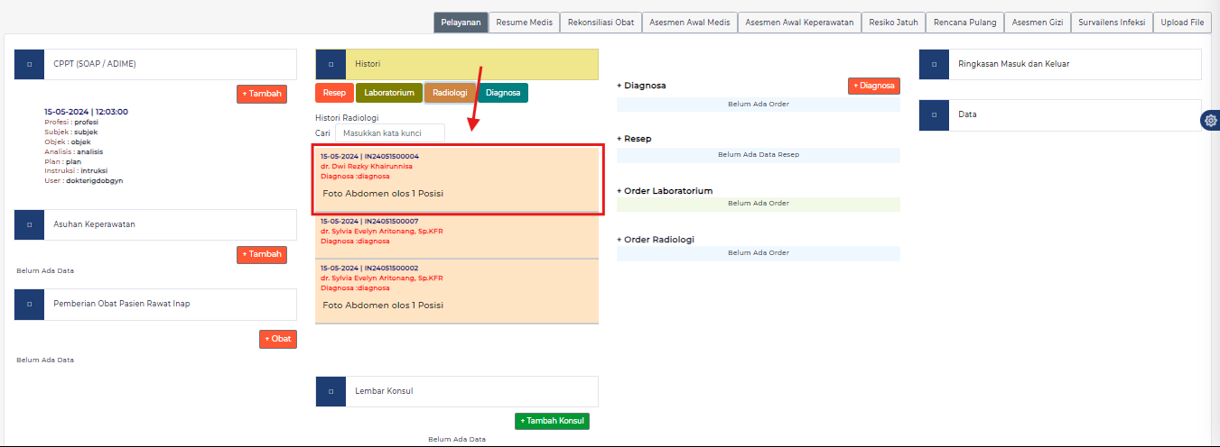Click the Ringkasan Masuk dan Keluar icon

point(934,64)
